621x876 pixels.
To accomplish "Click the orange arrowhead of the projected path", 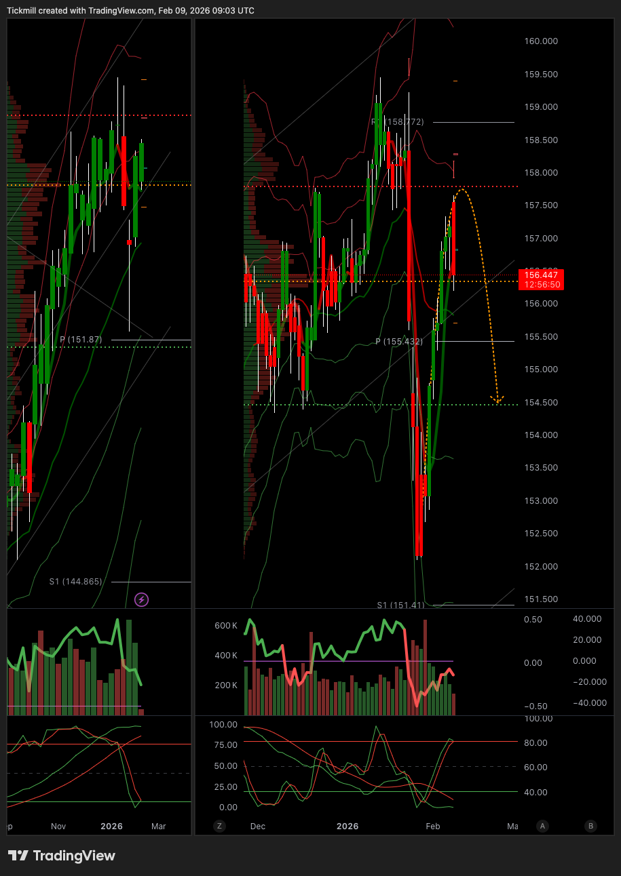I will 497,399.
